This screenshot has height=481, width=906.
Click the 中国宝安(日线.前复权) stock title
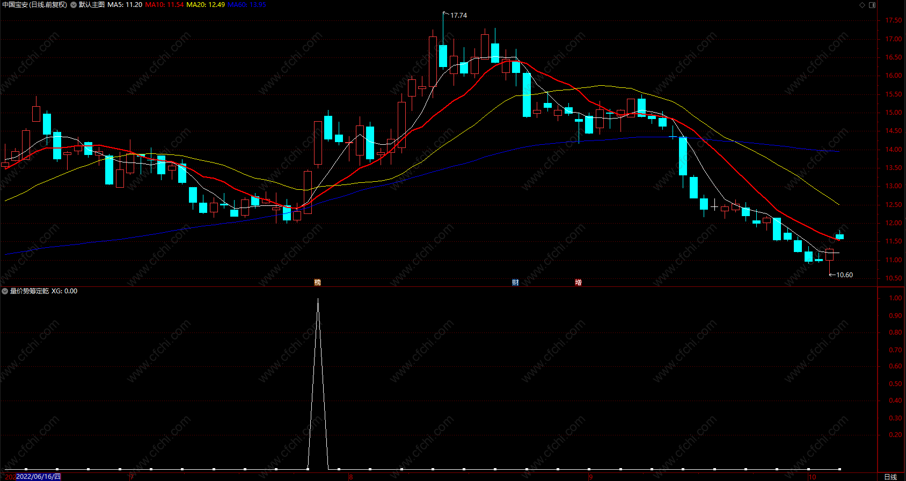35,5
